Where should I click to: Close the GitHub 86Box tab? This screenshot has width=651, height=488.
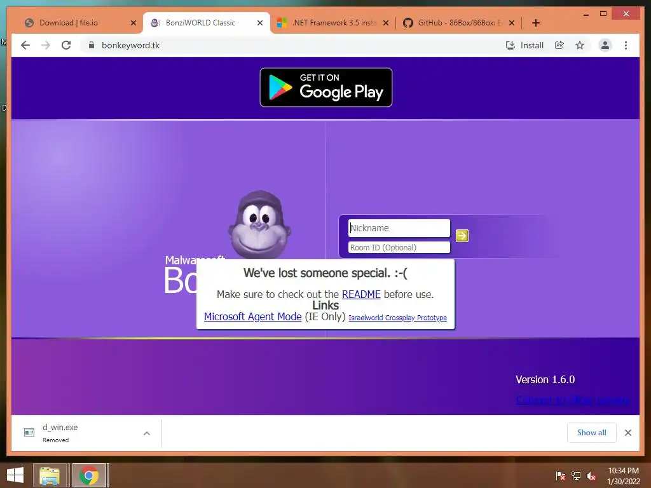pos(512,23)
